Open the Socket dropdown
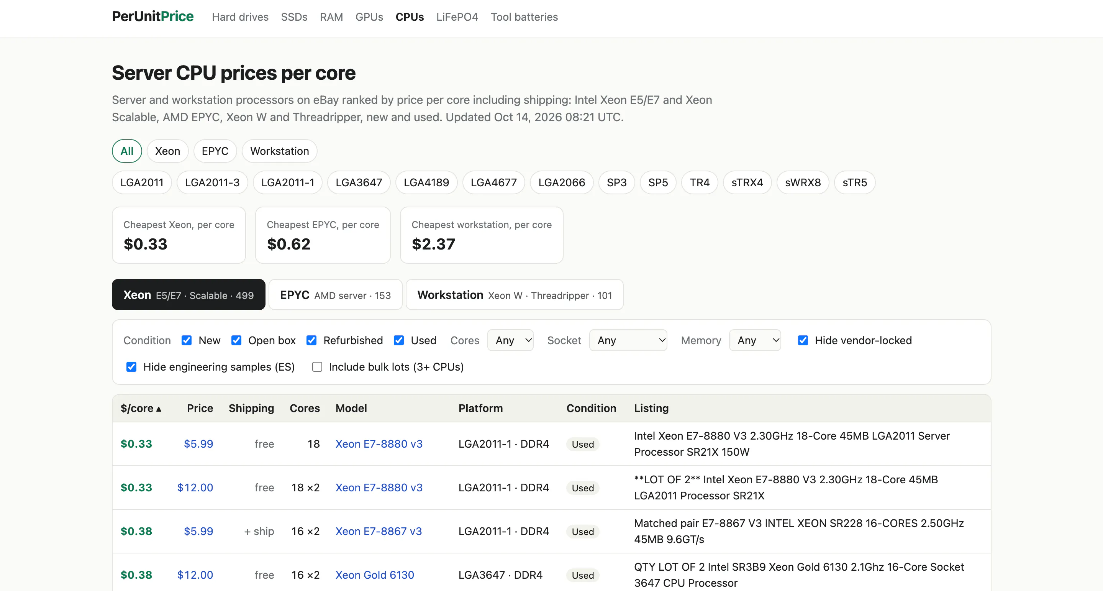1103x591 pixels. pyautogui.click(x=628, y=340)
